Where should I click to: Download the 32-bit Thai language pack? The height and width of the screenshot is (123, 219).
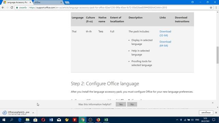[x=165, y=33]
